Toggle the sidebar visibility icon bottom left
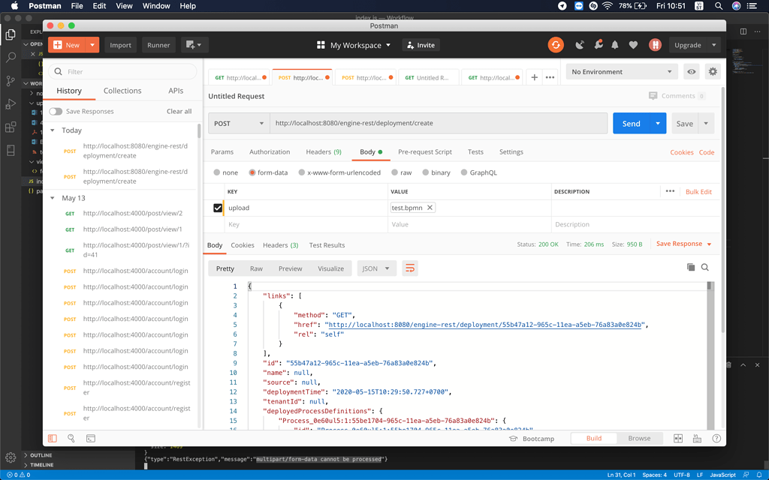This screenshot has width=769, height=480. click(53, 438)
